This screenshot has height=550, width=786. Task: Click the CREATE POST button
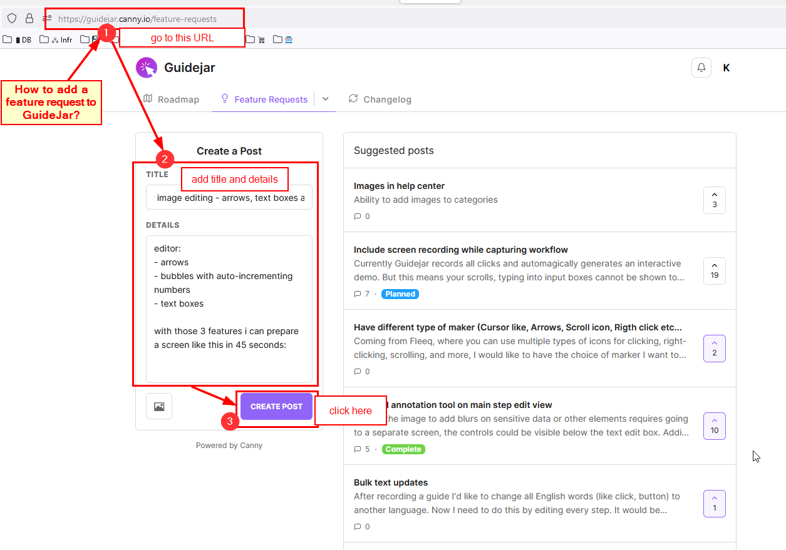(276, 406)
